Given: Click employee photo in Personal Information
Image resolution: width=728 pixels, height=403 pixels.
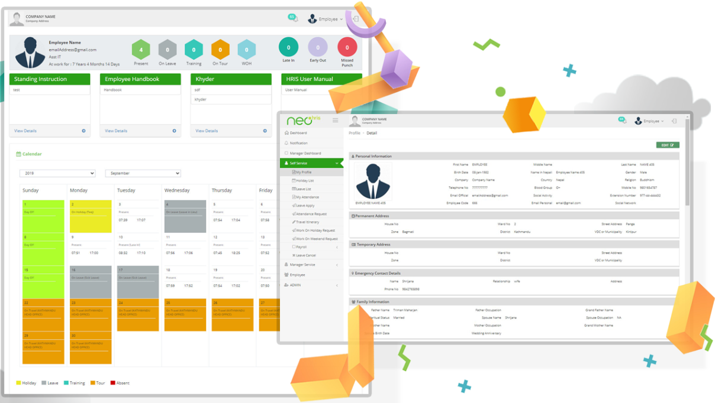Looking at the screenshot, I should 373,182.
